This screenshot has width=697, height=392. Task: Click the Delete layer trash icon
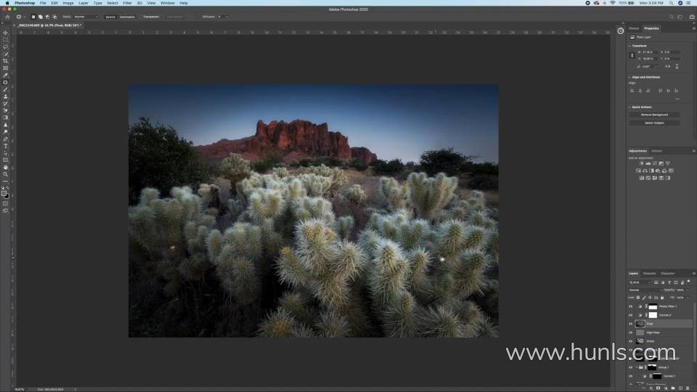coord(688,388)
